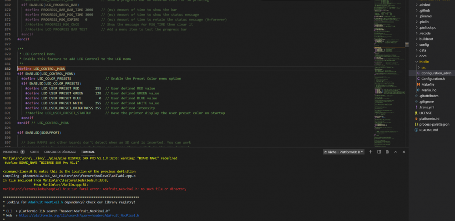Expand the .vscode folder
Viewport: 455px width, 221px height.
click(x=425, y=33)
